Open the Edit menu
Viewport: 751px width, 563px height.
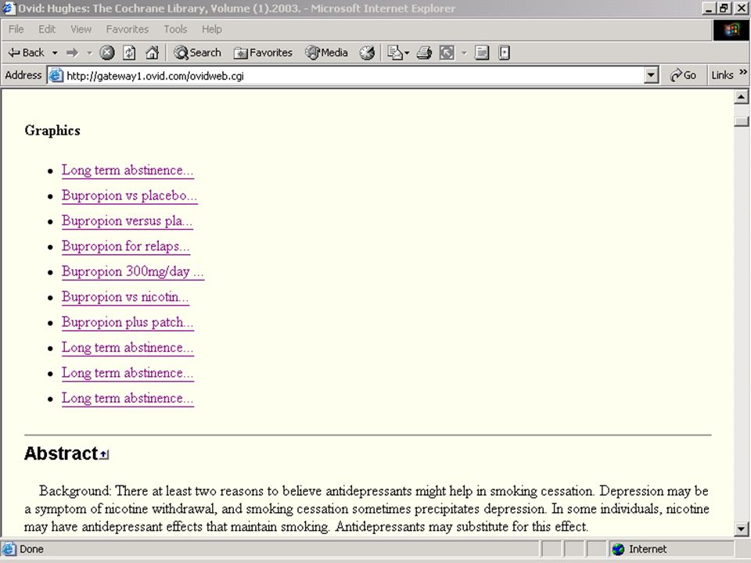[47, 29]
